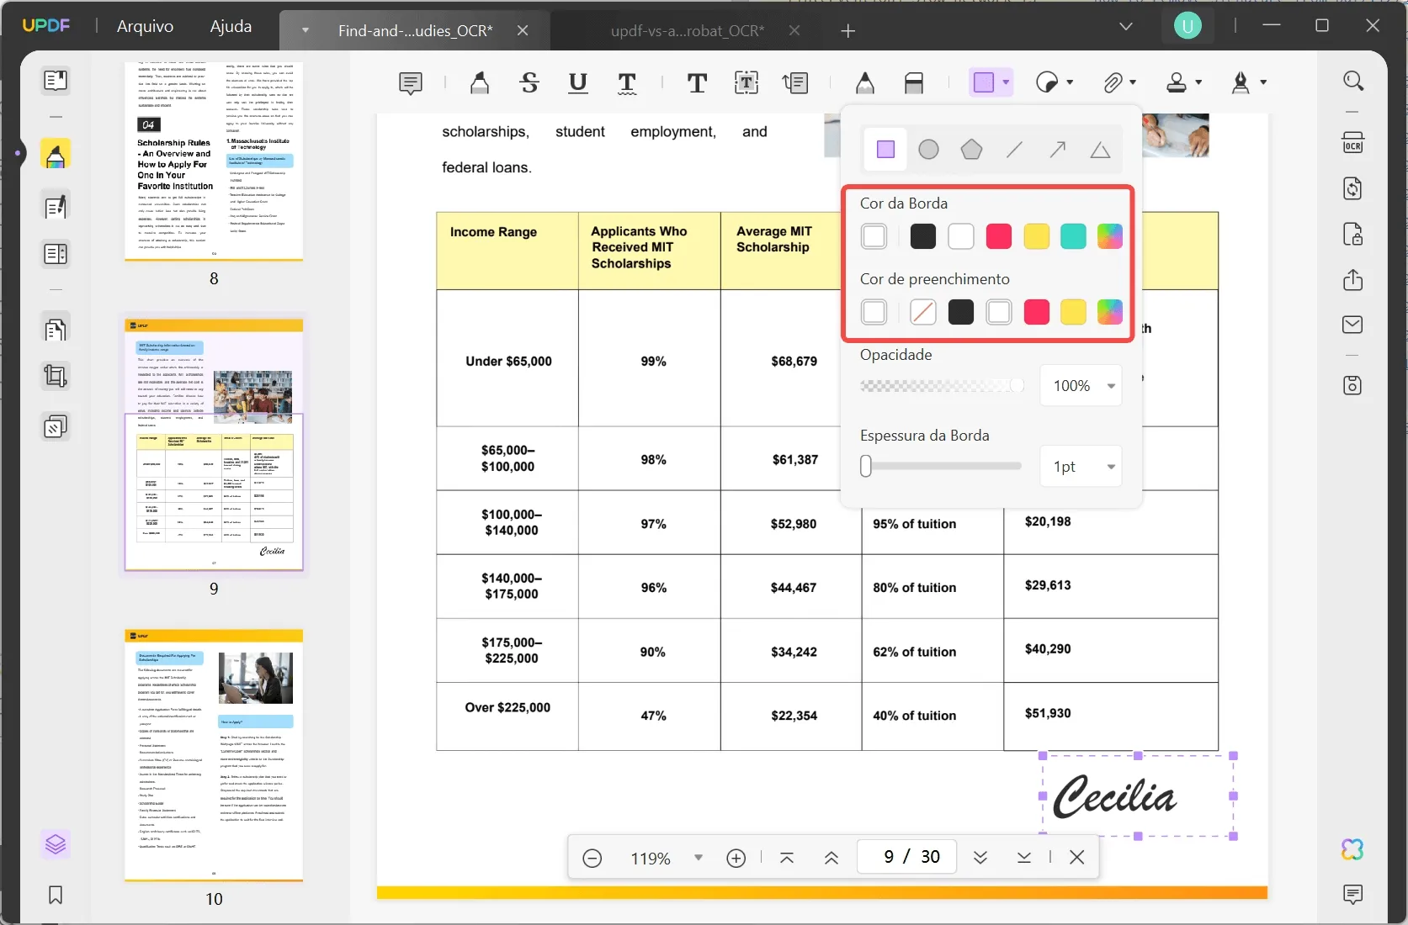
Task: Zoom in with the plus button
Action: click(736, 858)
